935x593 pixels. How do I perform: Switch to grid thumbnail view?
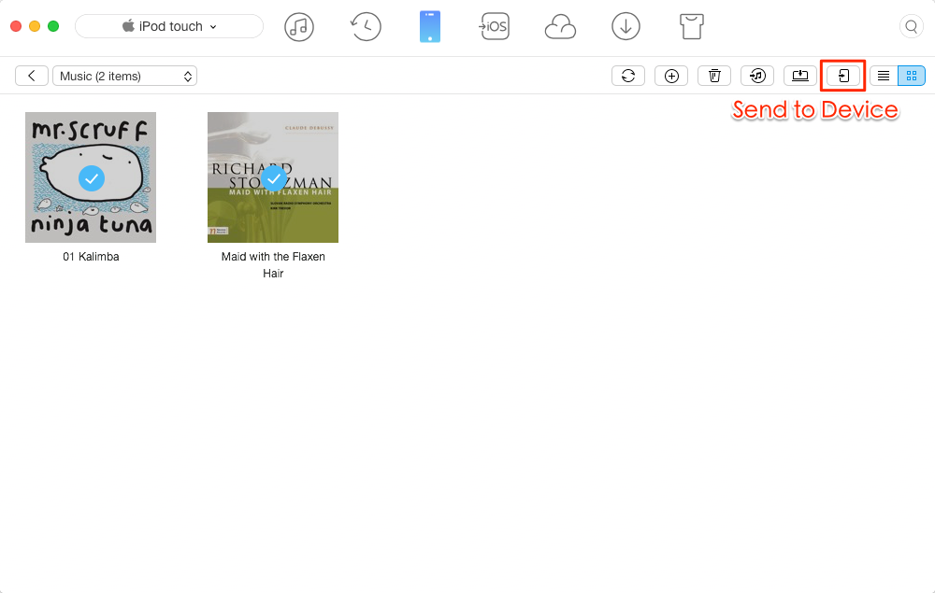(912, 77)
